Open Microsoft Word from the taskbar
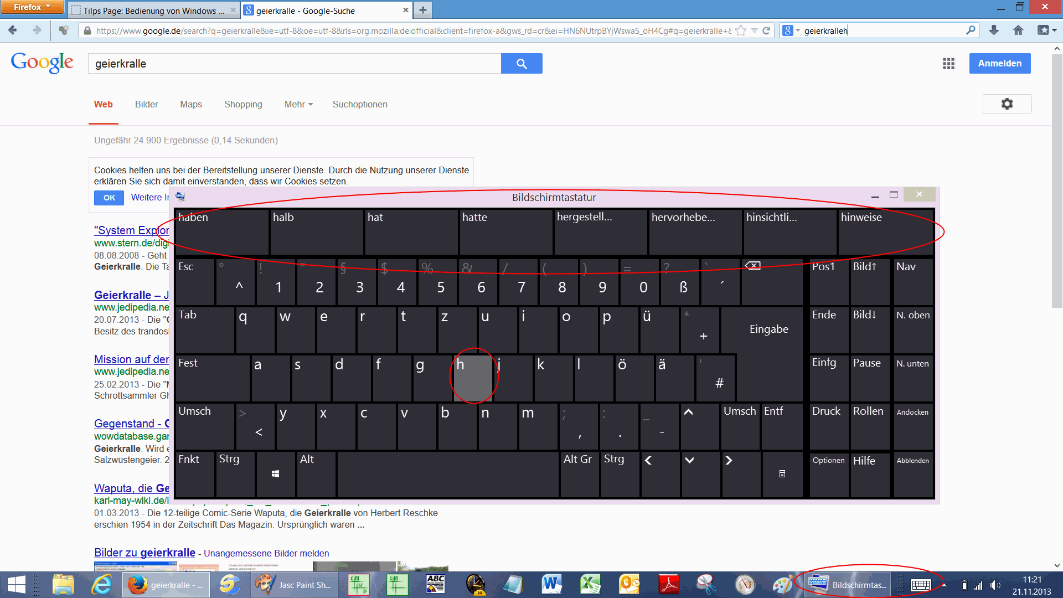 pyautogui.click(x=551, y=584)
